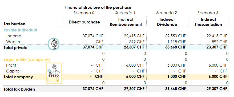Click Total private cell 33,668 CHF

pos(175,47)
